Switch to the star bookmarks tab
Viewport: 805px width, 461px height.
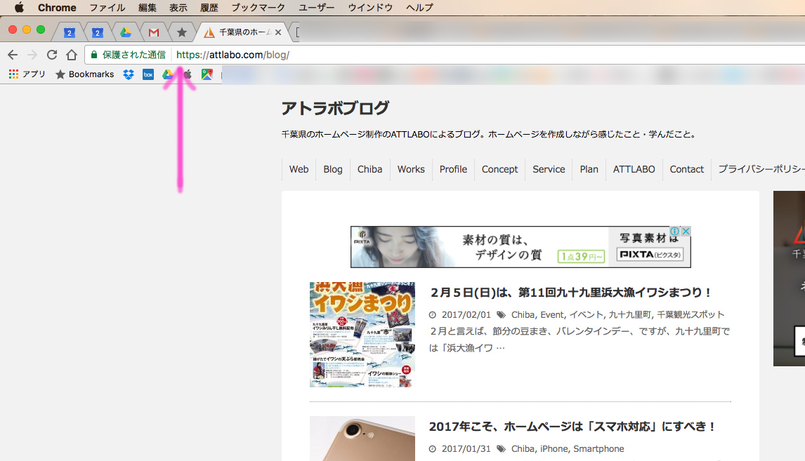182,32
